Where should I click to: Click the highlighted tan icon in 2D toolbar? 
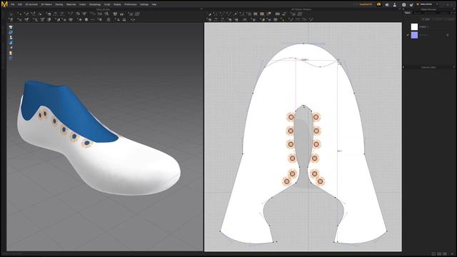[x=262, y=14]
